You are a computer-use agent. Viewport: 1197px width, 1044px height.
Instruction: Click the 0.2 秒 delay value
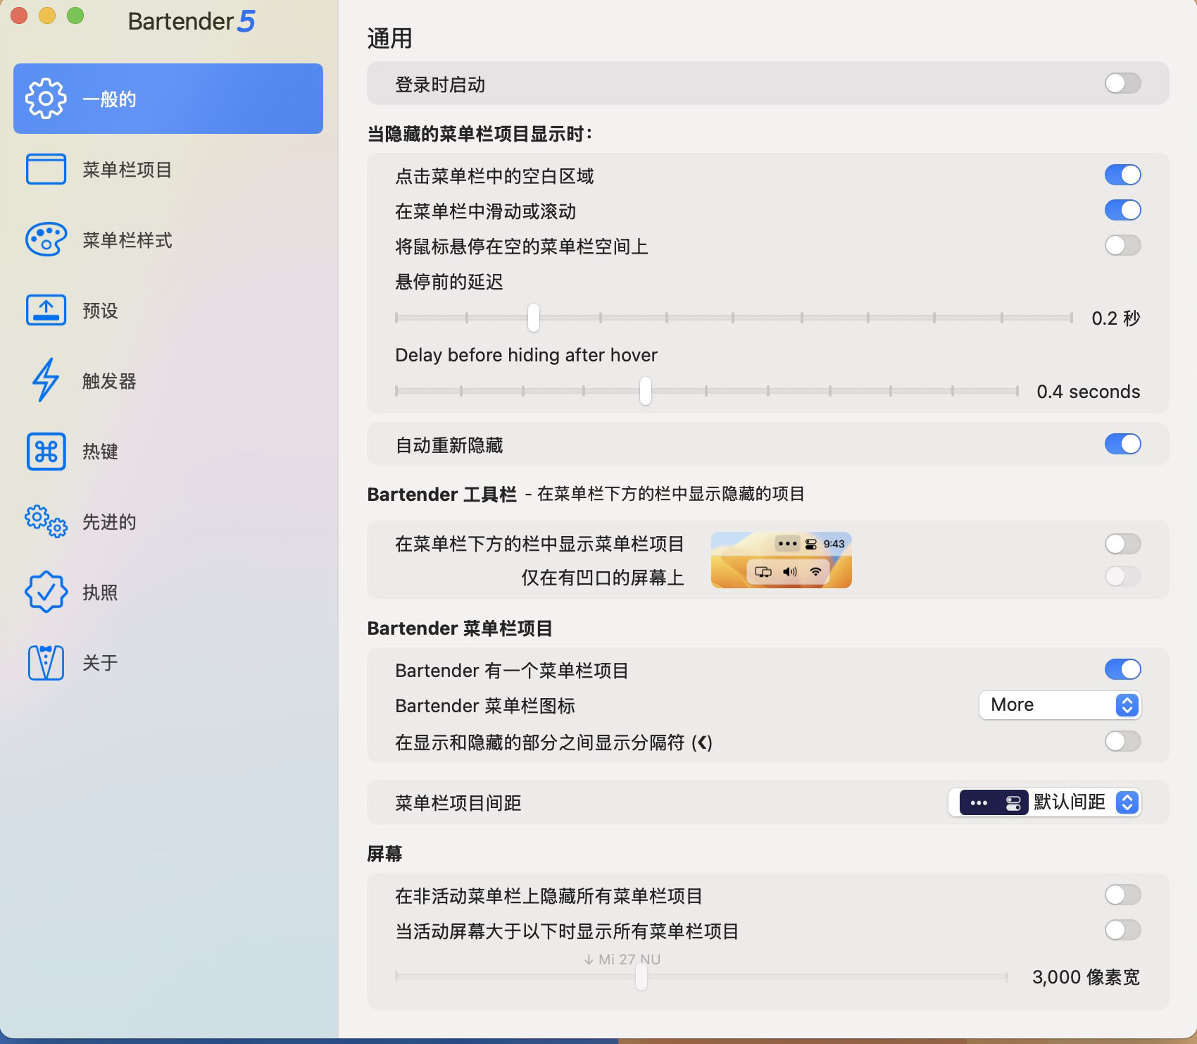click(1115, 318)
